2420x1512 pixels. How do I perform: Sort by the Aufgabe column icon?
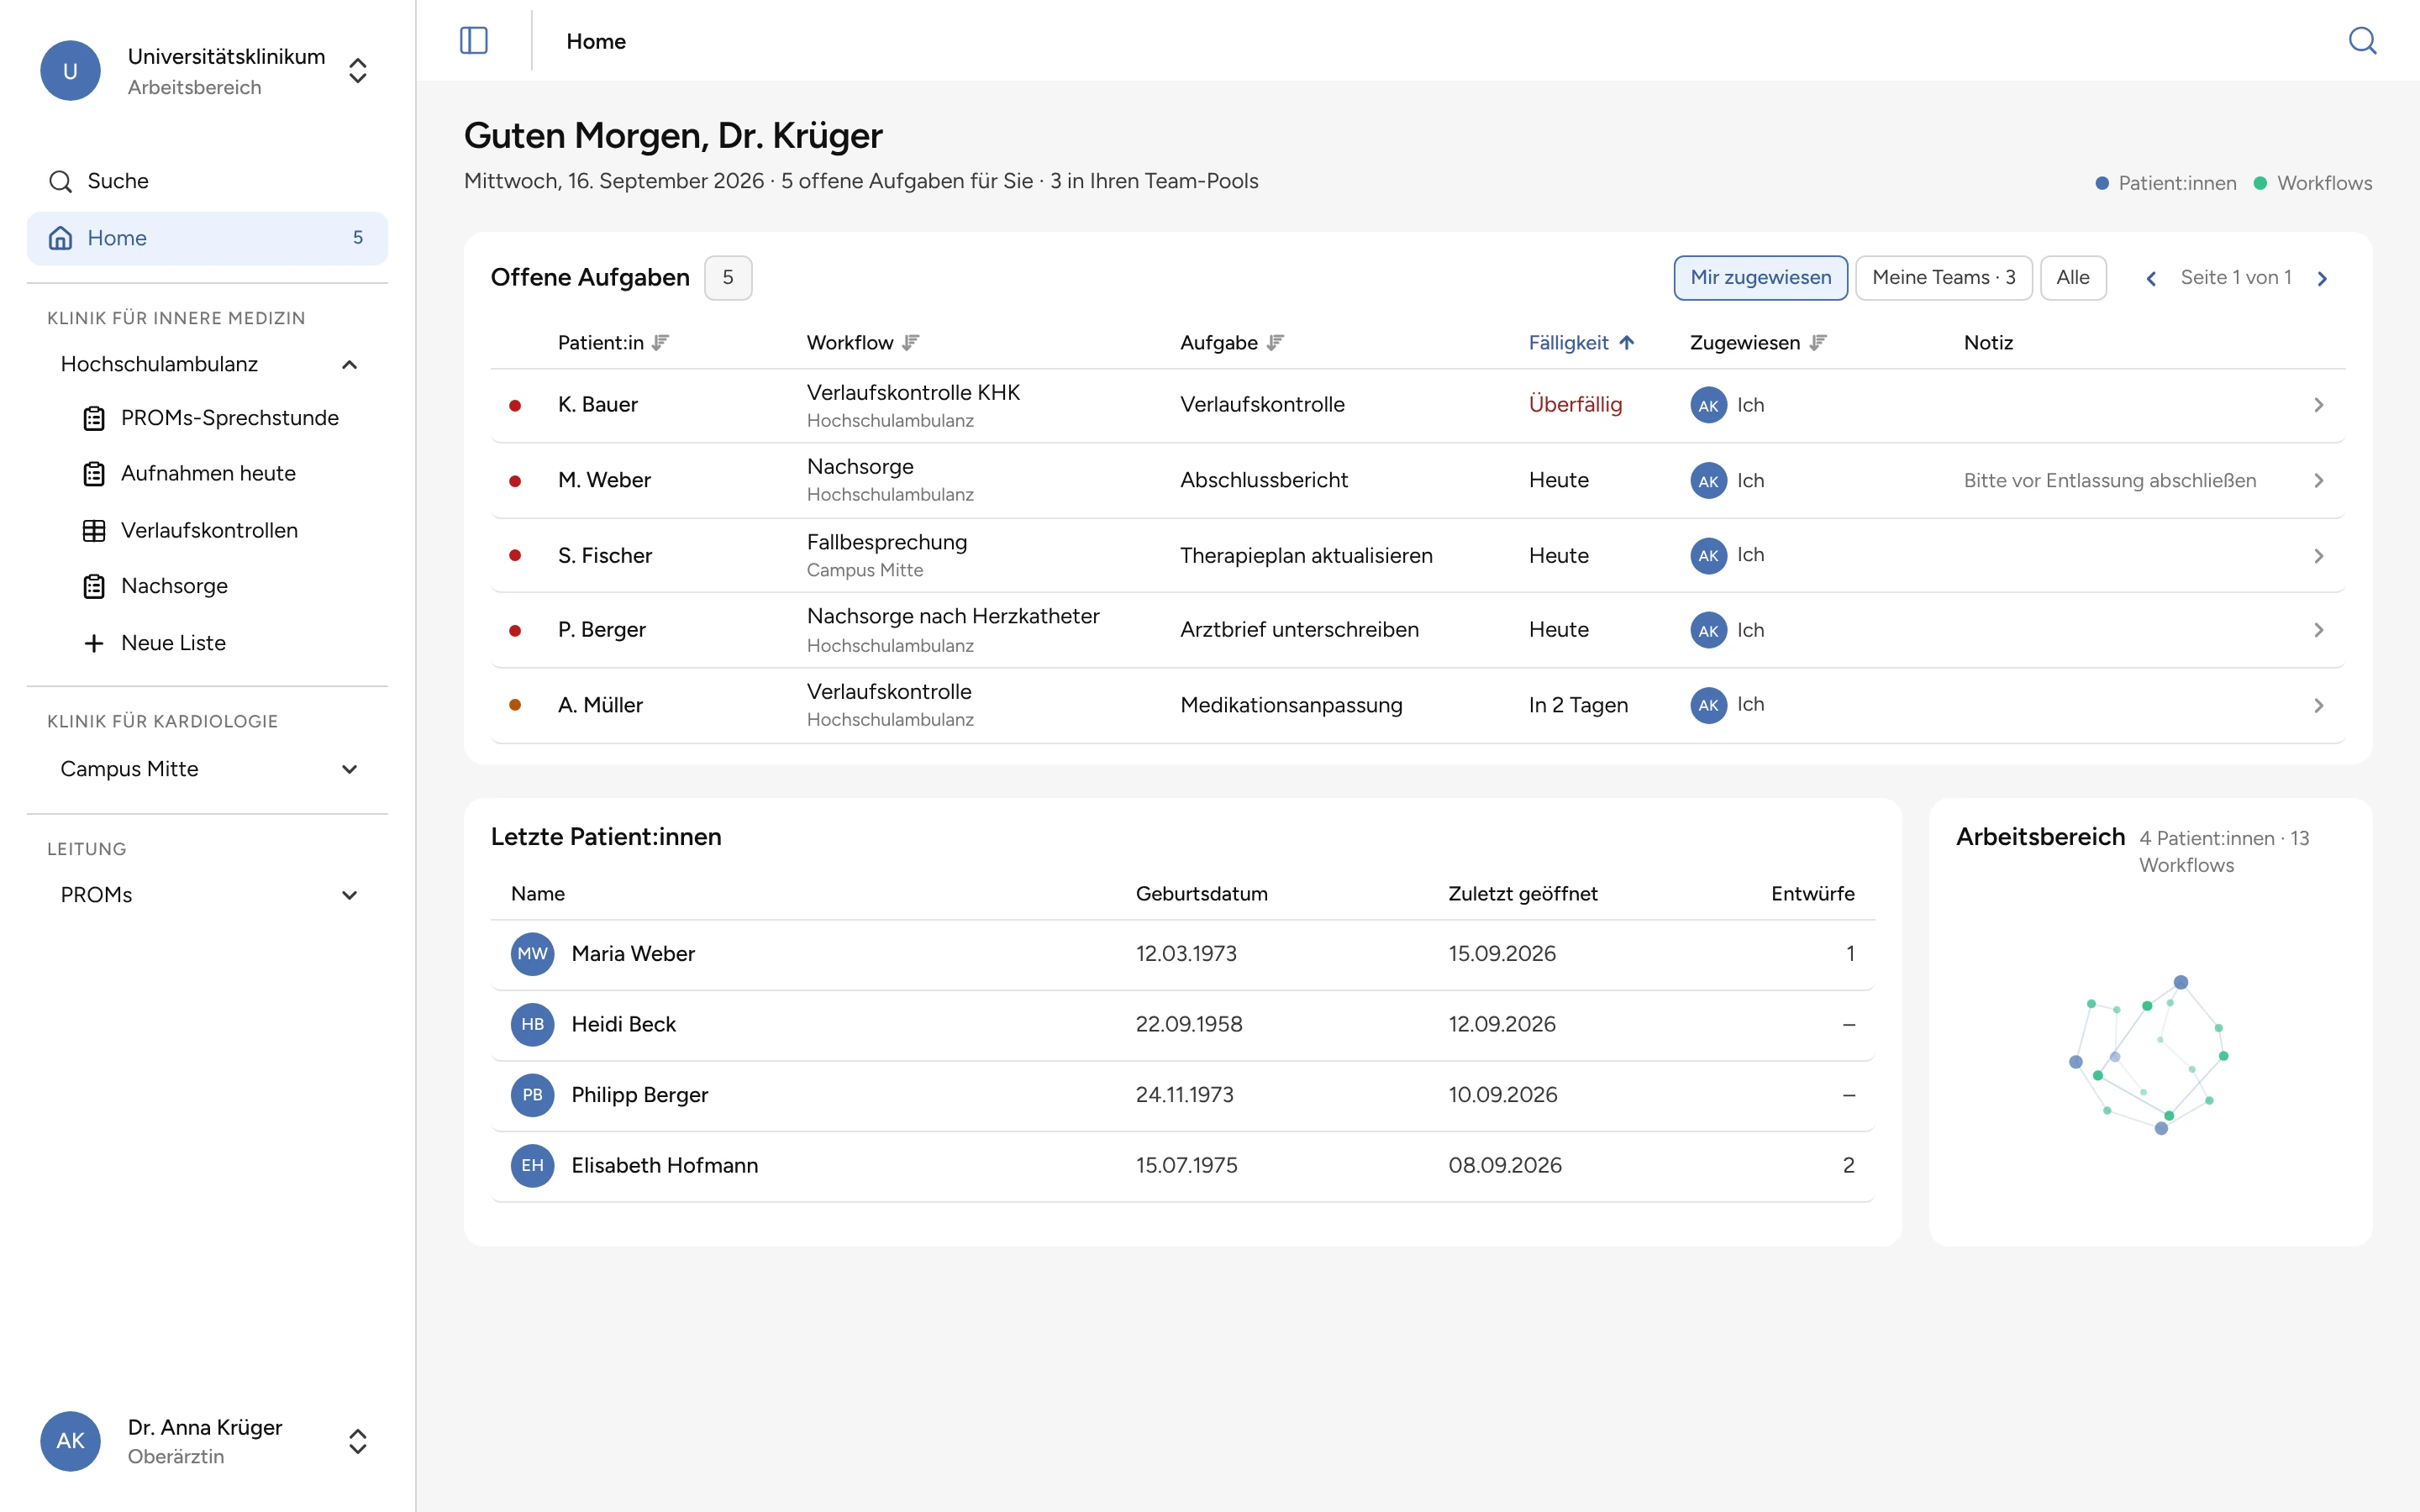tap(1275, 343)
